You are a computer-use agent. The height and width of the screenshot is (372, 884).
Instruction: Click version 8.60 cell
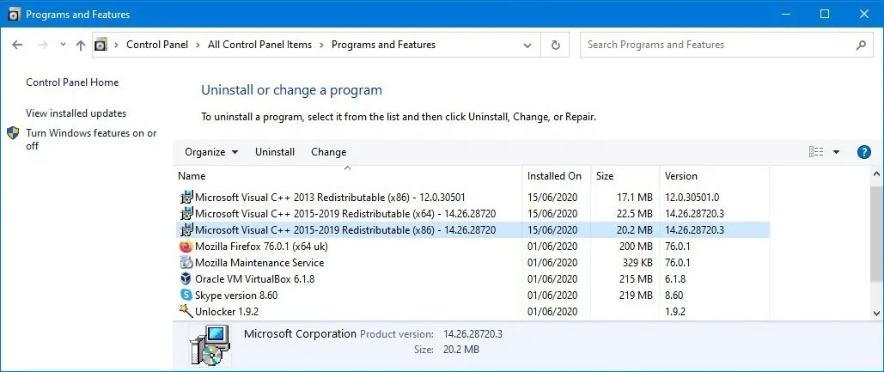click(674, 295)
